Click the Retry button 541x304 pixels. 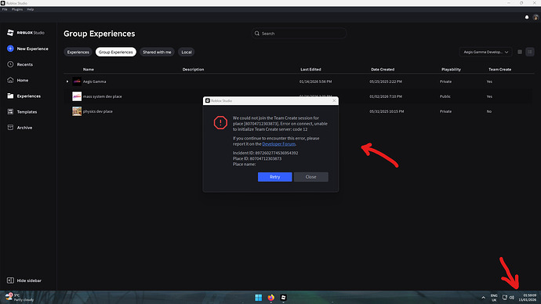point(274,177)
